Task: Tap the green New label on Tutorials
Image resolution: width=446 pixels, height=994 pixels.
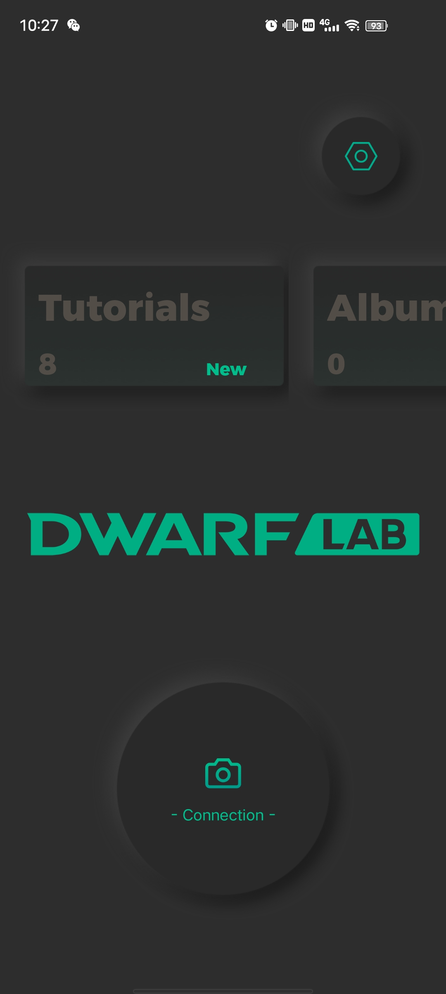Action: [x=226, y=369]
